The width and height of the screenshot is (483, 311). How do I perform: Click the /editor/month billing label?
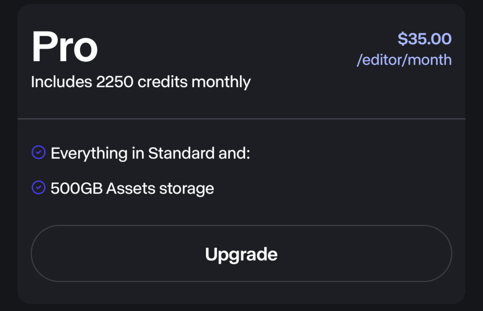(x=404, y=60)
